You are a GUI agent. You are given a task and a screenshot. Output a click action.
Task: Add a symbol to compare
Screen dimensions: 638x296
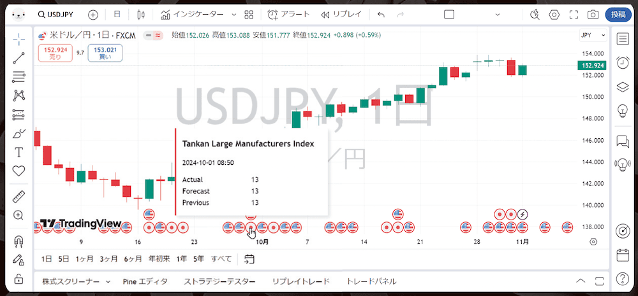pos(93,15)
